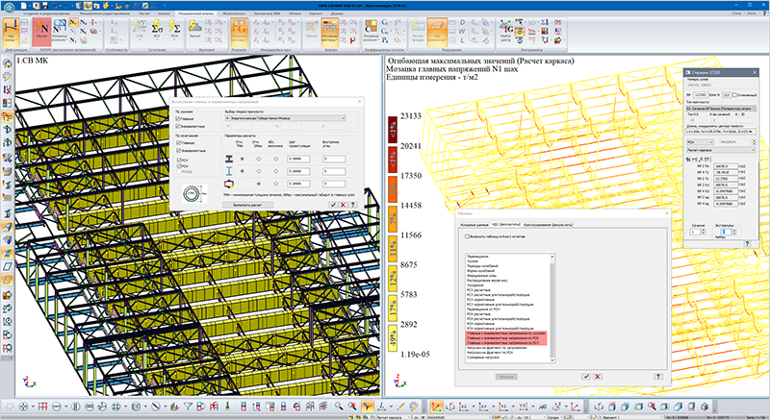This screenshot has height=420, width=770.
Task: Click the green question mark in Таблицы dialog
Action: (658, 377)
